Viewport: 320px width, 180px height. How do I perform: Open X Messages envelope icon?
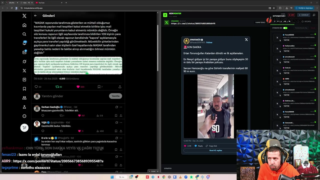tap(24, 52)
